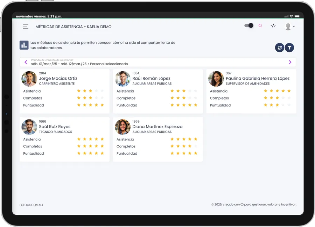Open the user profile dropdown
Screen dimensions: 315x227
coord(289,27)
